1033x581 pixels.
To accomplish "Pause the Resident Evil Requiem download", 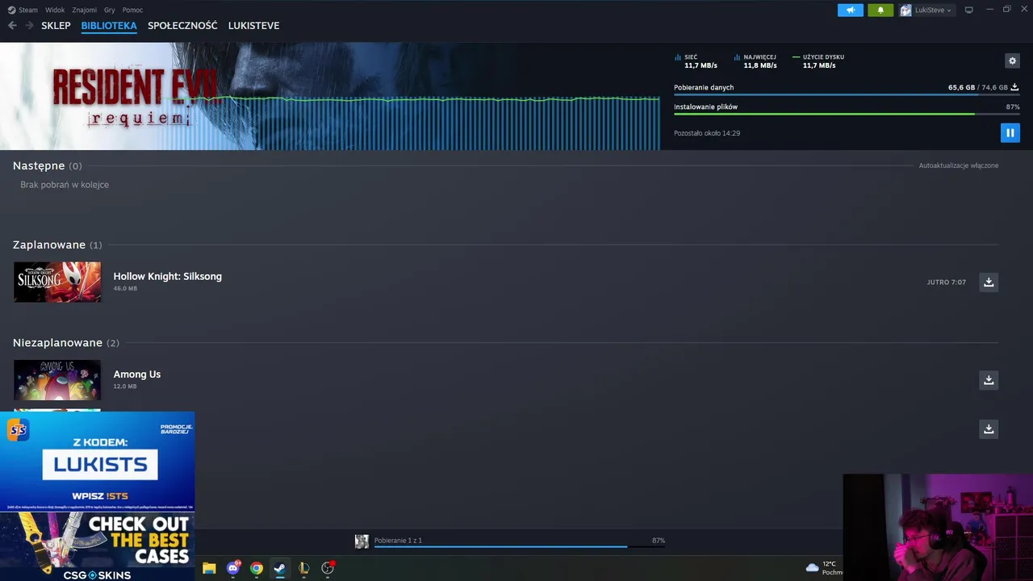I will point(1010,133).
